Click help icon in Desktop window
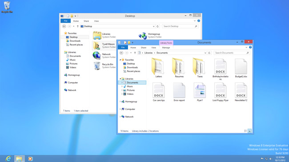The width and height of the screenshot is (289, 162). coord(199,21)
